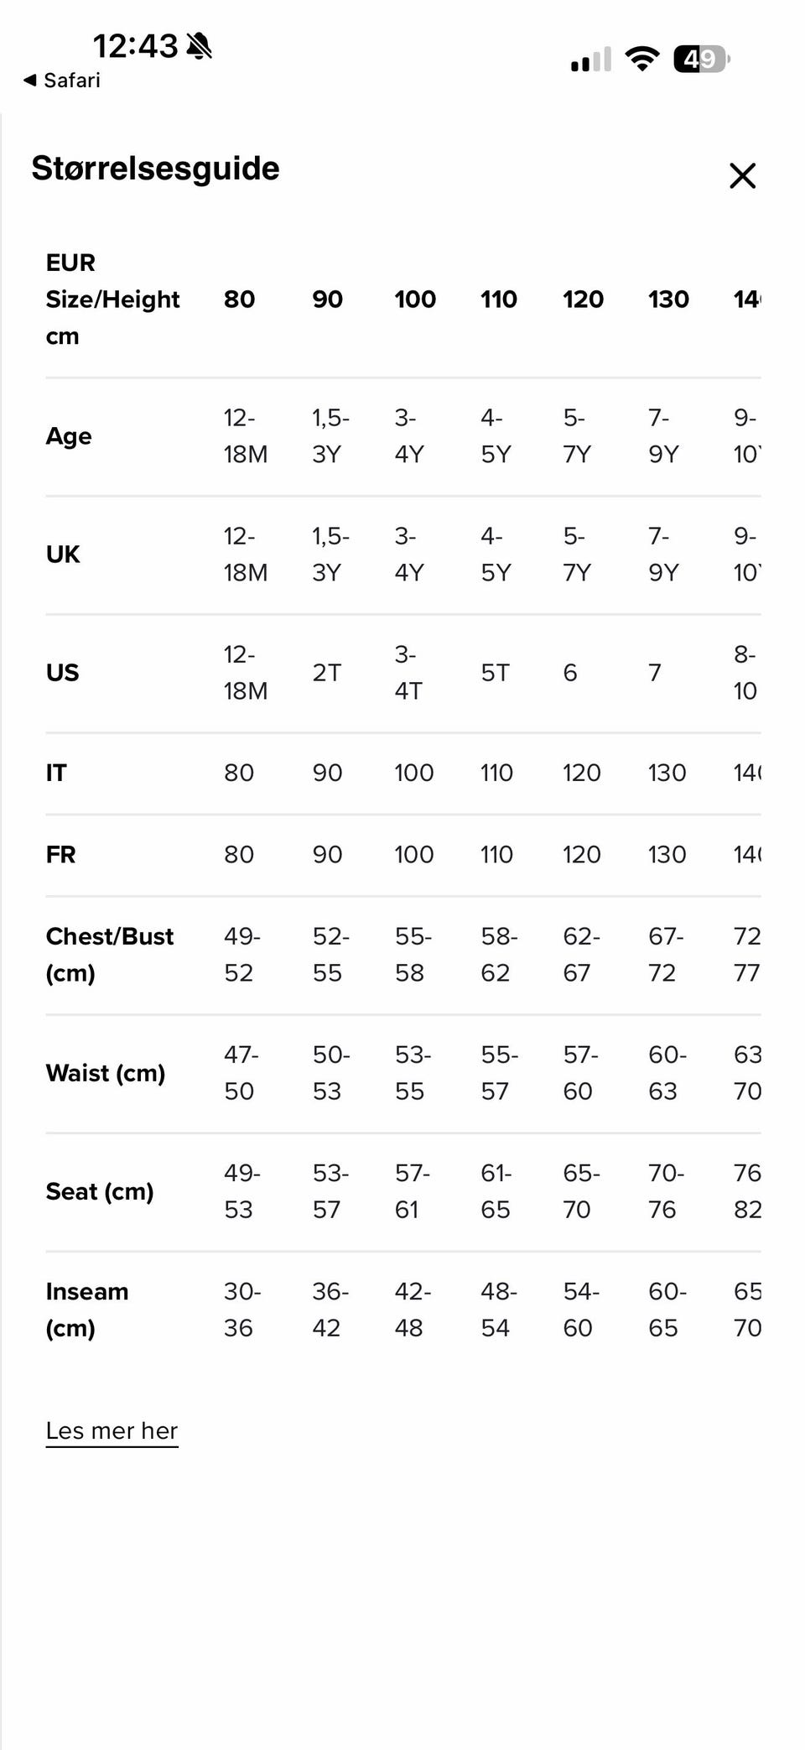Viewport: 805px width, 1750px height.
Task: Tap the Størrelsesguide heading
Action: [155, 169]
